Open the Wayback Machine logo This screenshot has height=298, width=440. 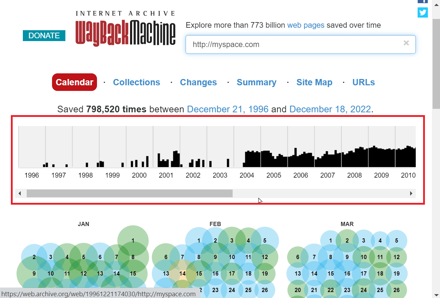coord(125,28)
